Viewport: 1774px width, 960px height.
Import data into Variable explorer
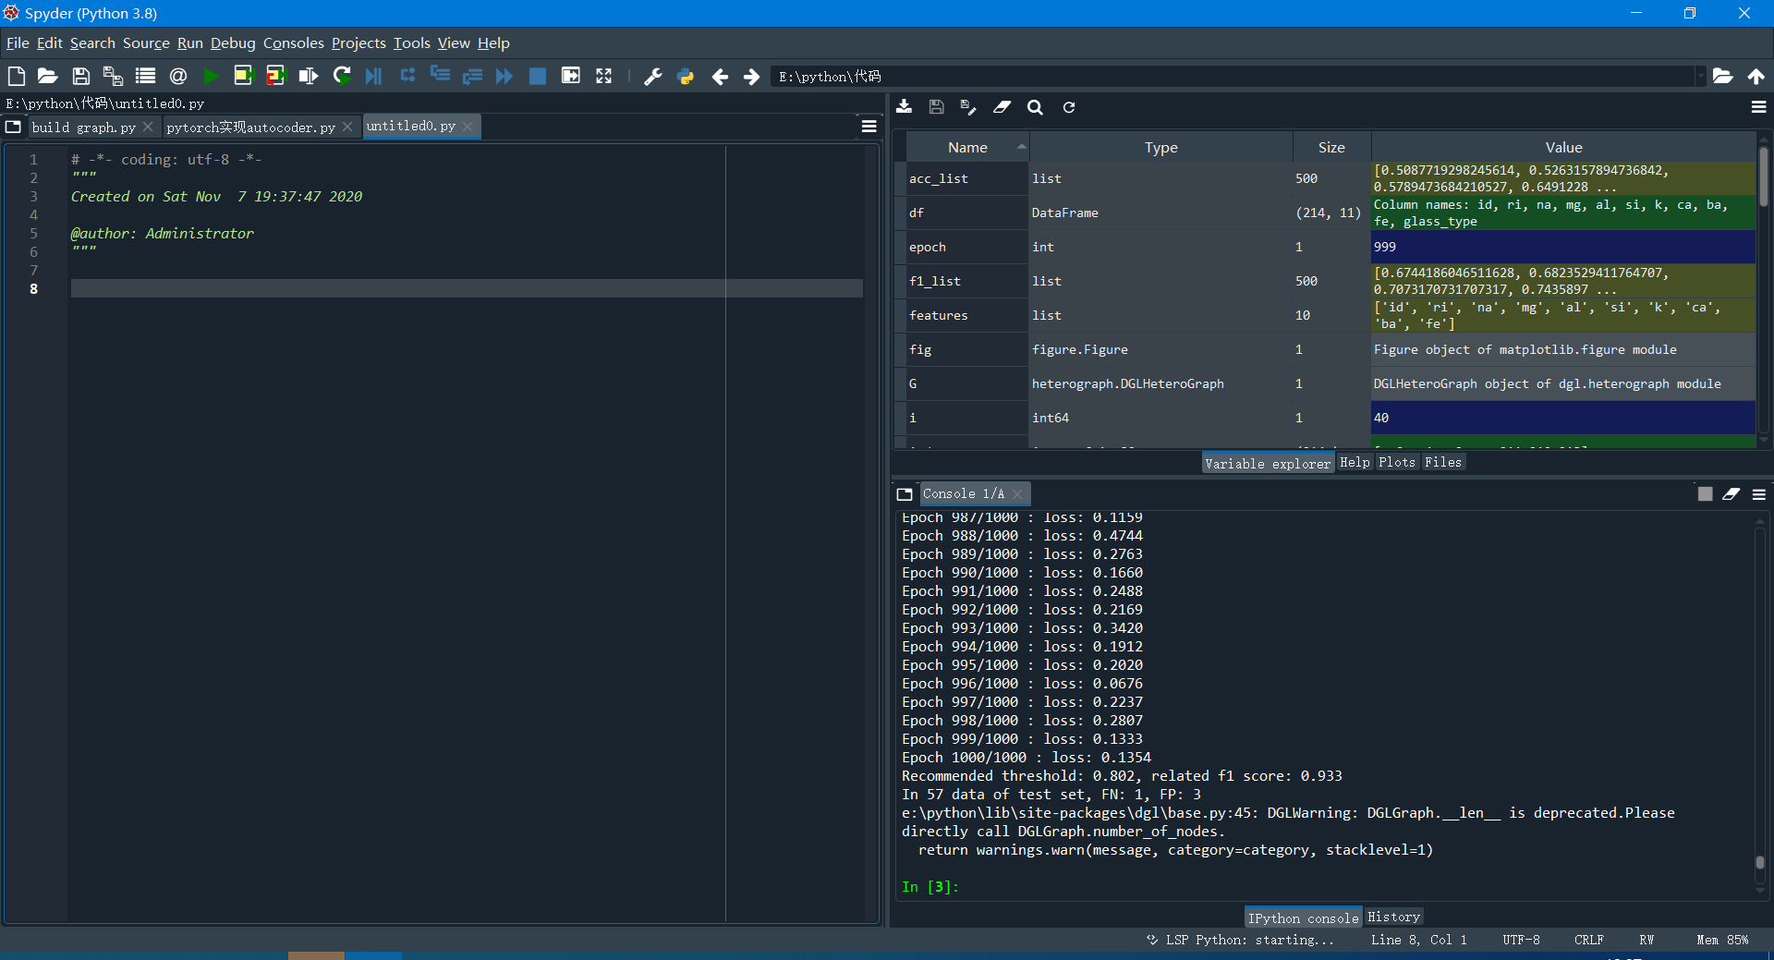pos(905,107)
